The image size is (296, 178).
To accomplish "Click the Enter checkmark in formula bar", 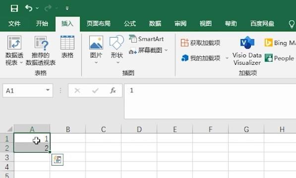I will pos(95,90).
